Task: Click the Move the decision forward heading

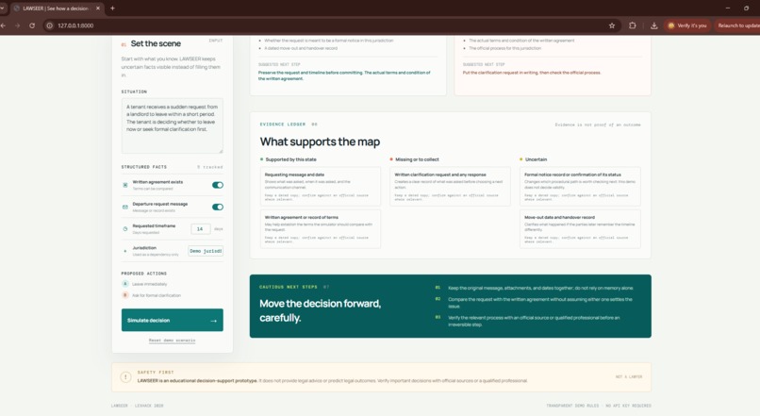Action: point(320,310)
